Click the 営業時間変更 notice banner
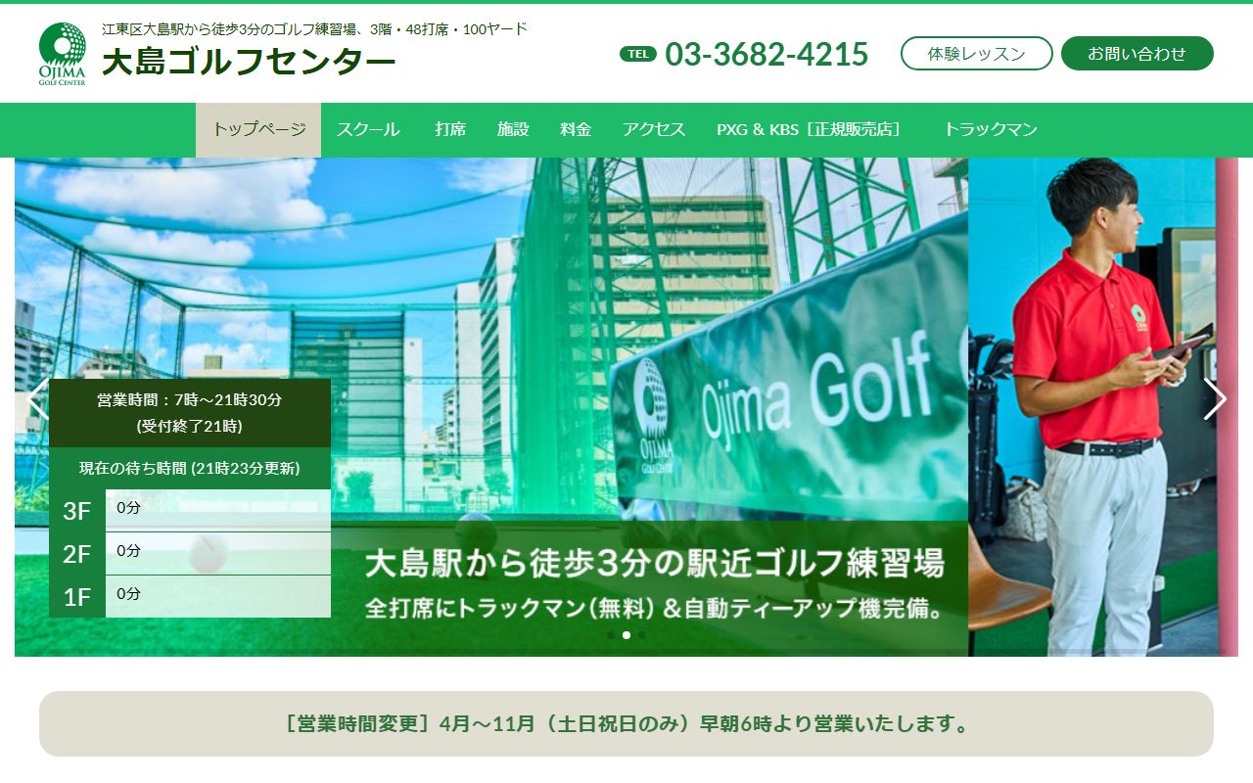Viewport: 1253px width, 783px height. coord(626,724)
